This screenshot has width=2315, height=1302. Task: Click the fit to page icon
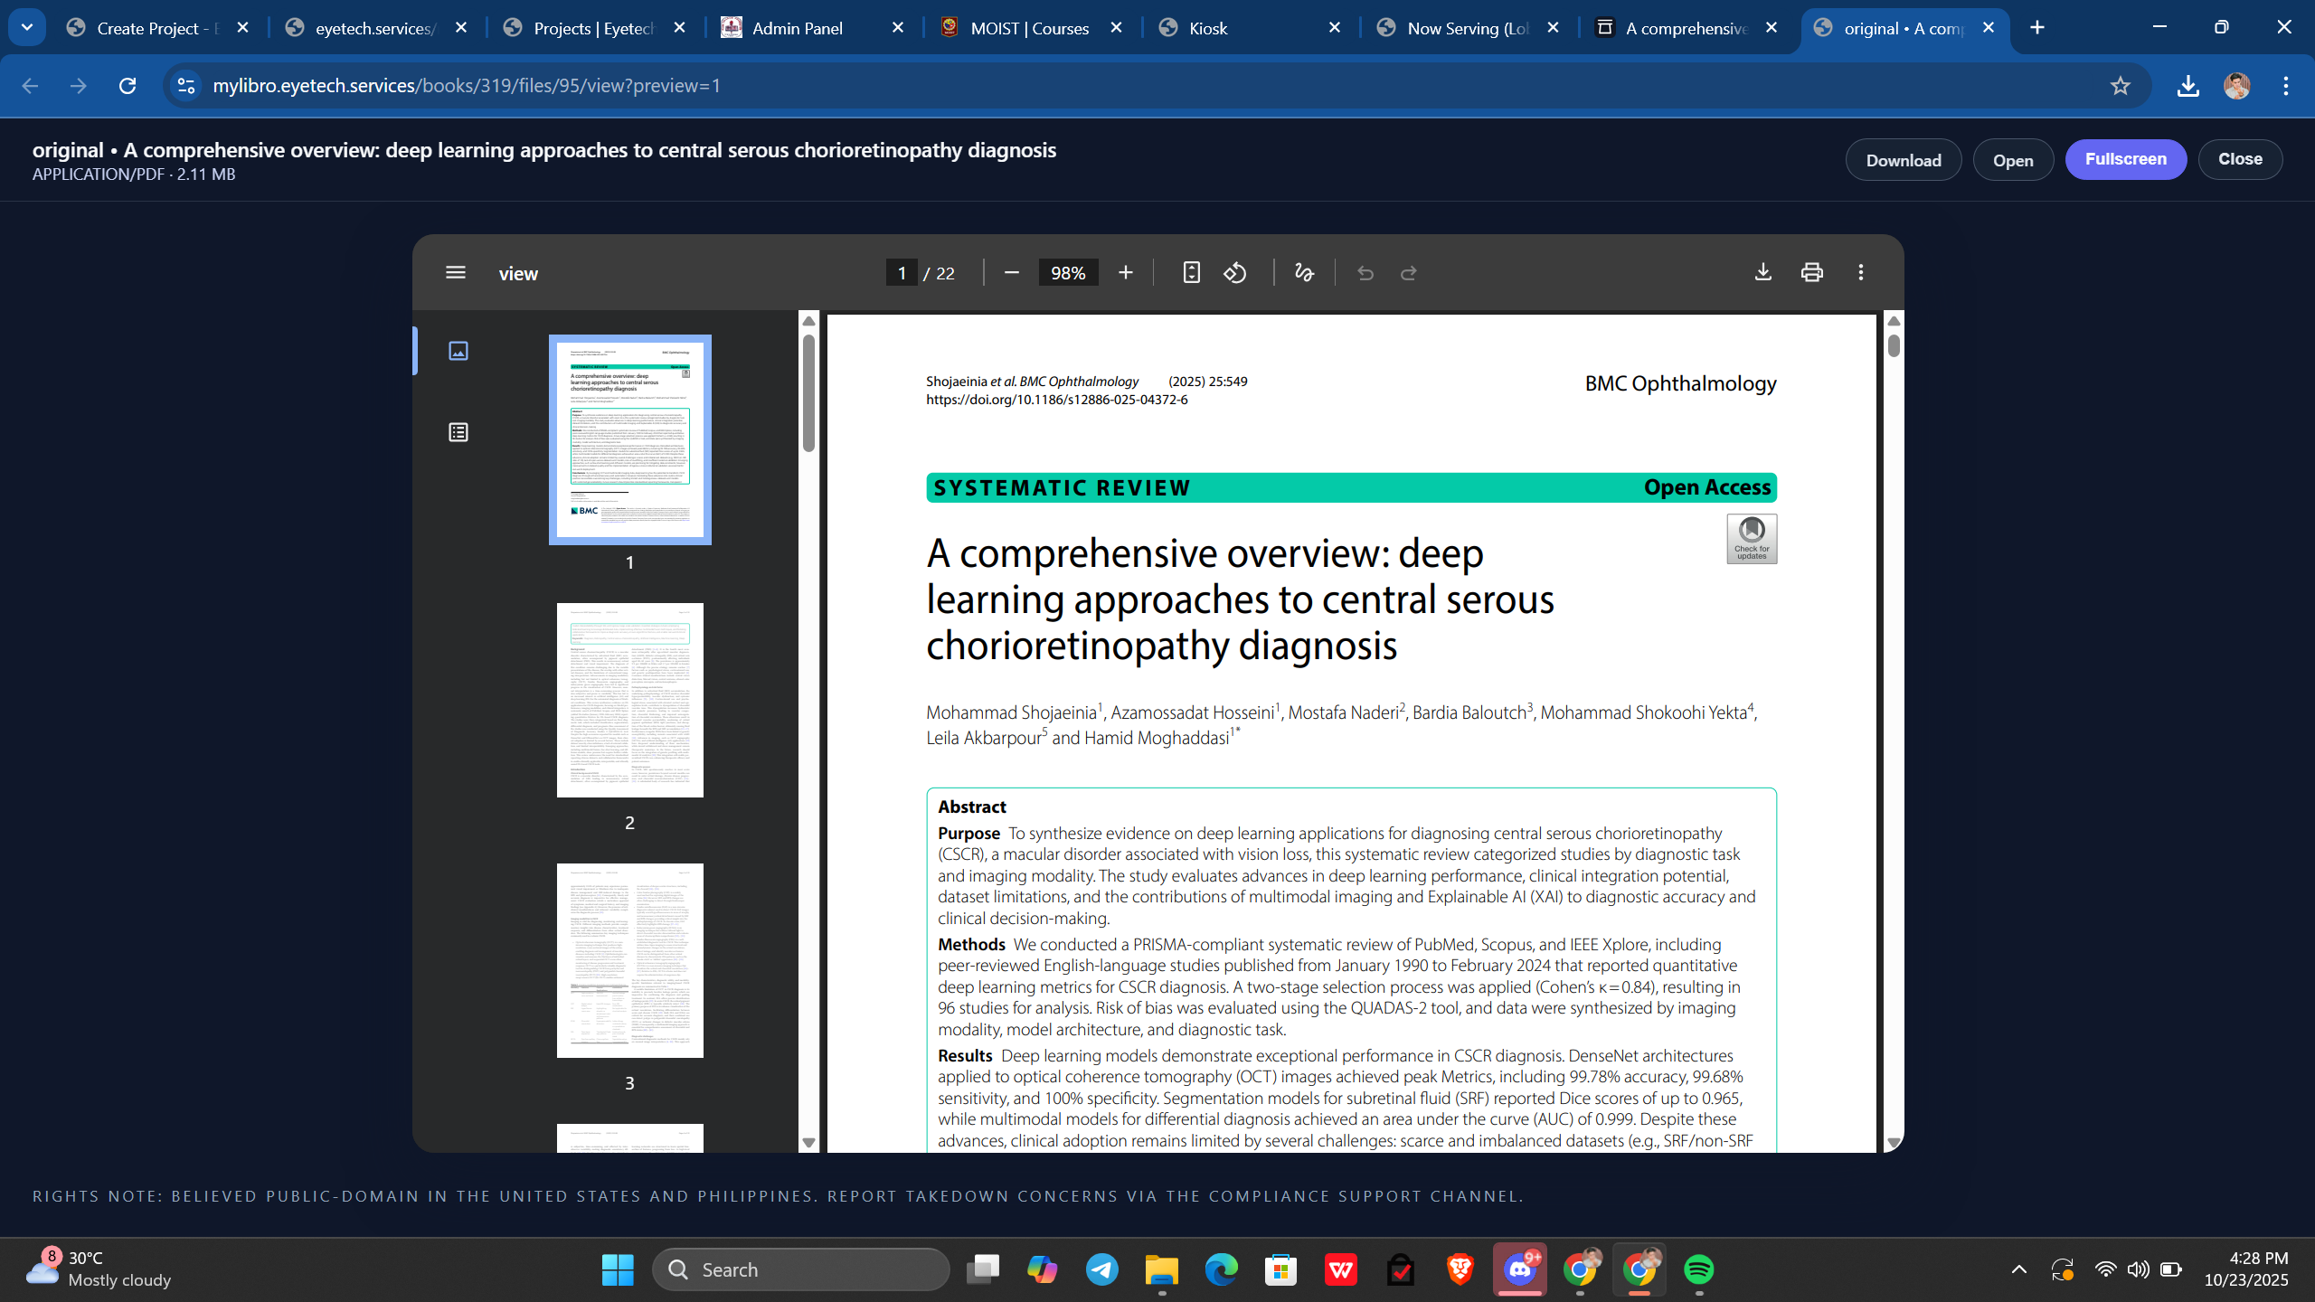coord(1191,272)
